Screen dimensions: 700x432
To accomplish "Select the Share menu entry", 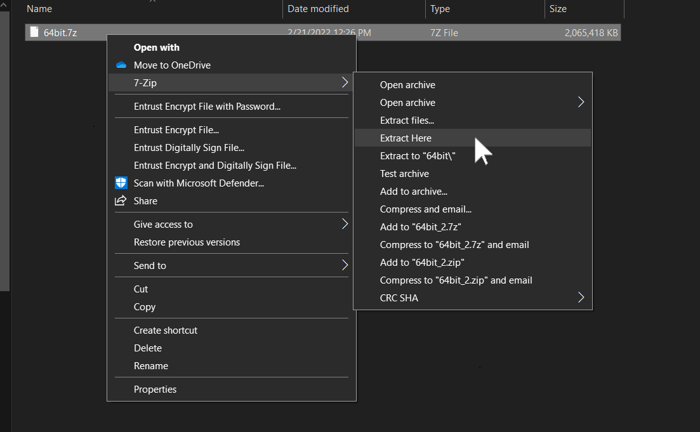I will pos(231,201).
